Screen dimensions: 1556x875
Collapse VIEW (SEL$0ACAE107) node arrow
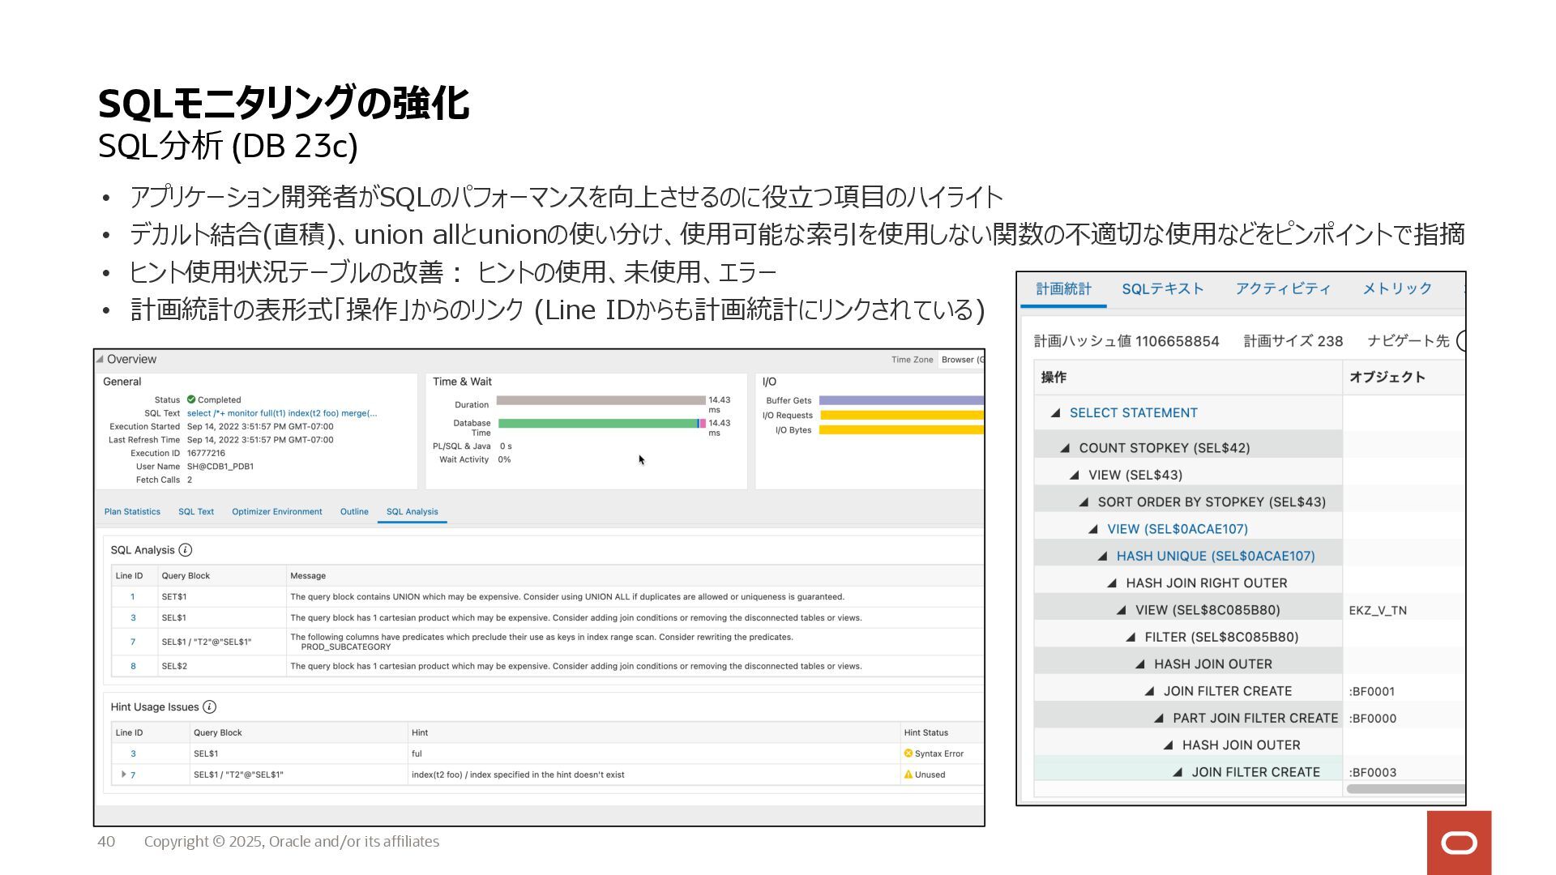pyautogui.click(x=1092, y=529)
